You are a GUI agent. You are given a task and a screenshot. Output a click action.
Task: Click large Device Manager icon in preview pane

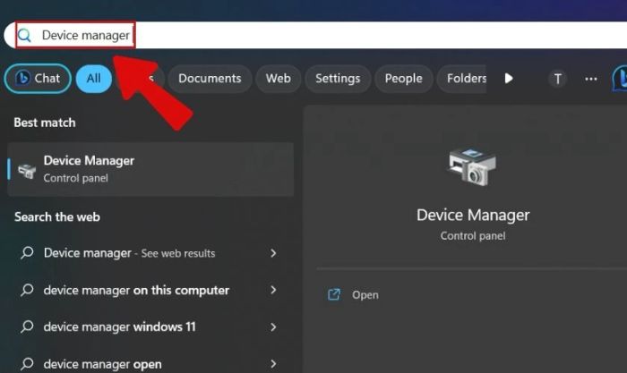pos(472,167)
